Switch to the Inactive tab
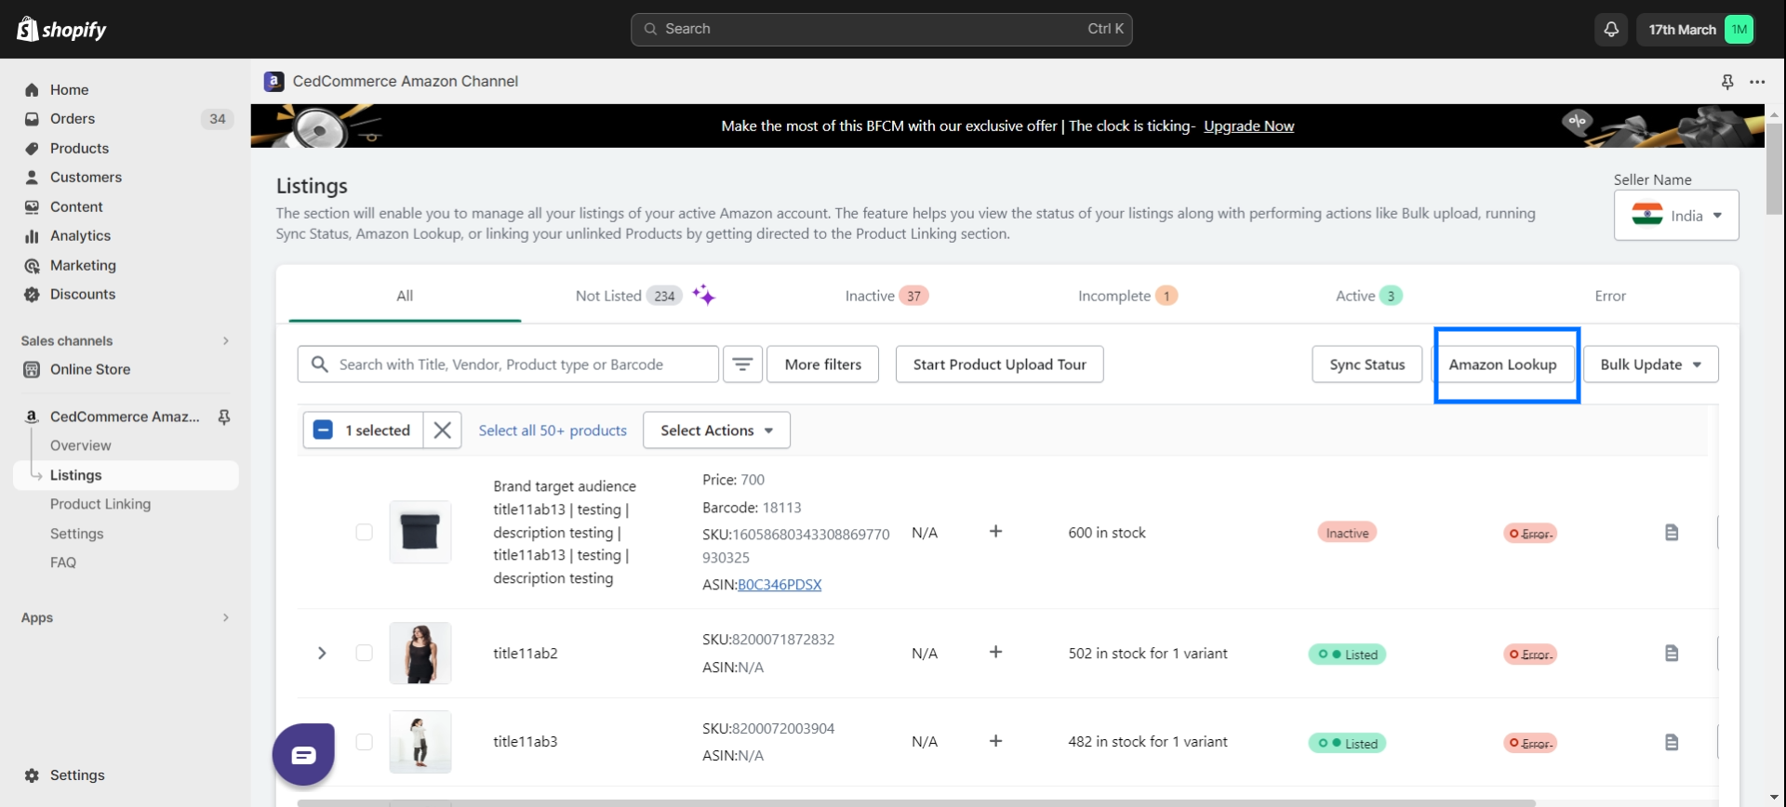 click(886, 296)
